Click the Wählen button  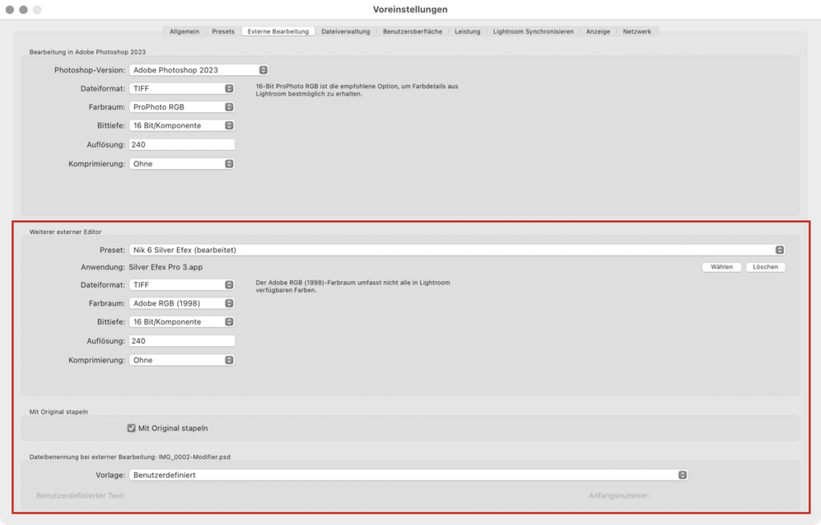pyautogui.click(x=722, y=267)
